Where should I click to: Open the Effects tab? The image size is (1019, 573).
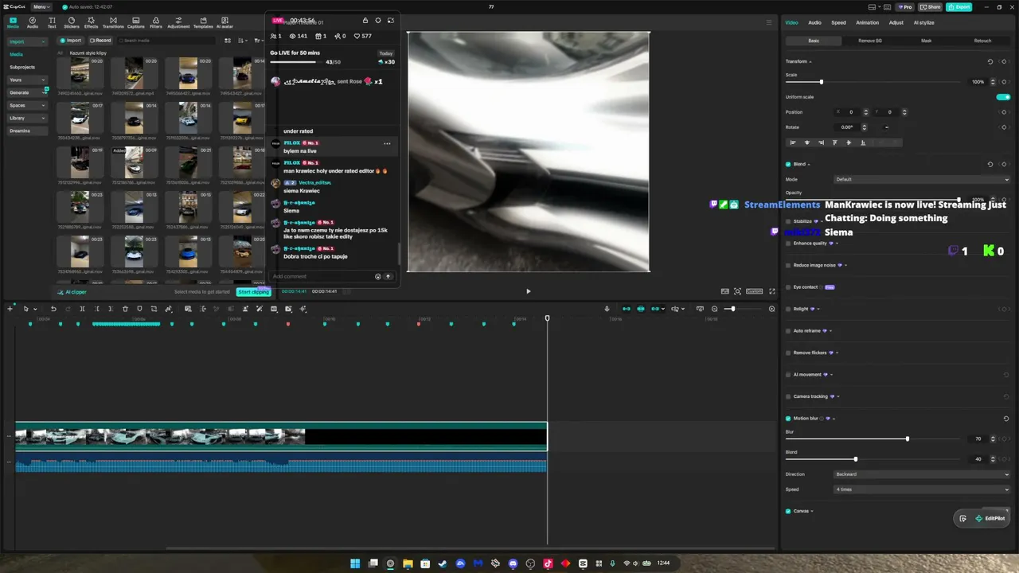point(92,22)
